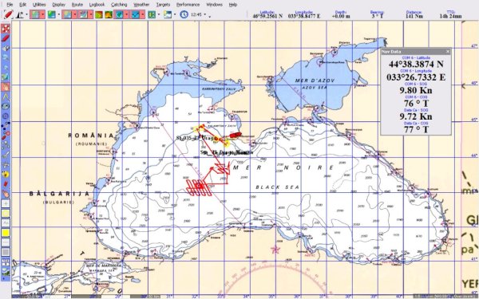Select the white crosshair sidebar tool

6,165
